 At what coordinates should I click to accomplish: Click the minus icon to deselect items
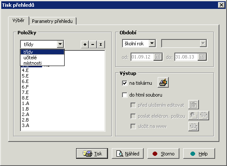coord(93,44)
